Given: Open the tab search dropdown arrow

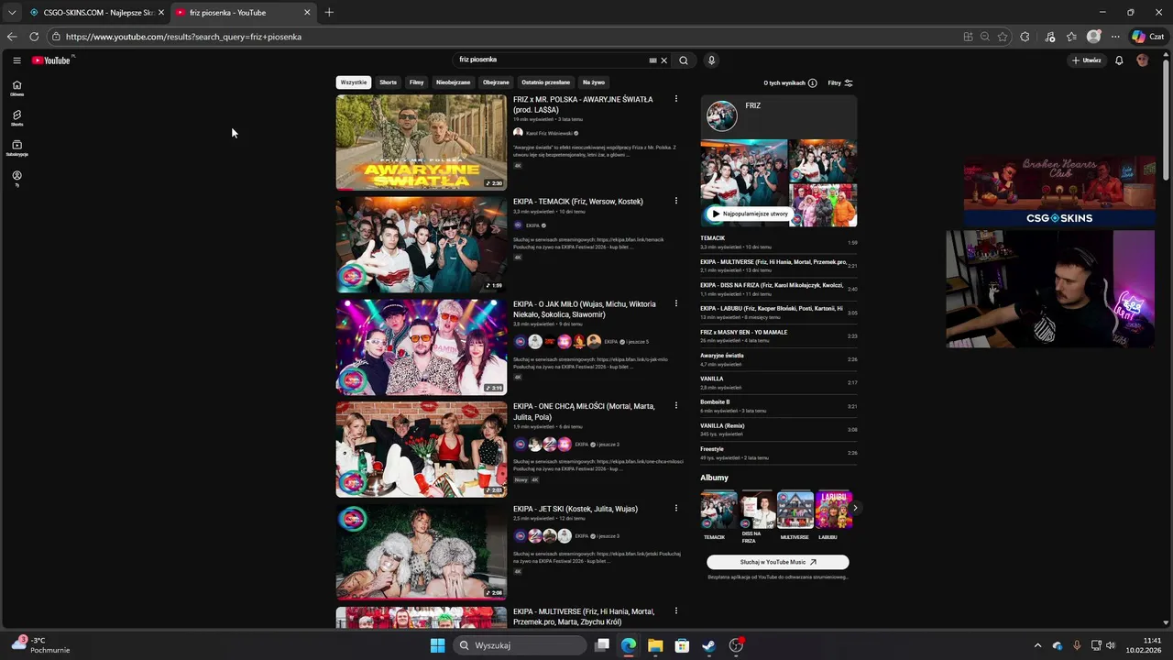Looking at the screenshot, I should pos(11,13).
